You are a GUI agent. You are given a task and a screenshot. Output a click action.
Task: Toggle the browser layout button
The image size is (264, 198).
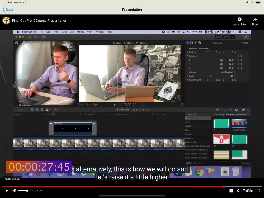[218, 37]
